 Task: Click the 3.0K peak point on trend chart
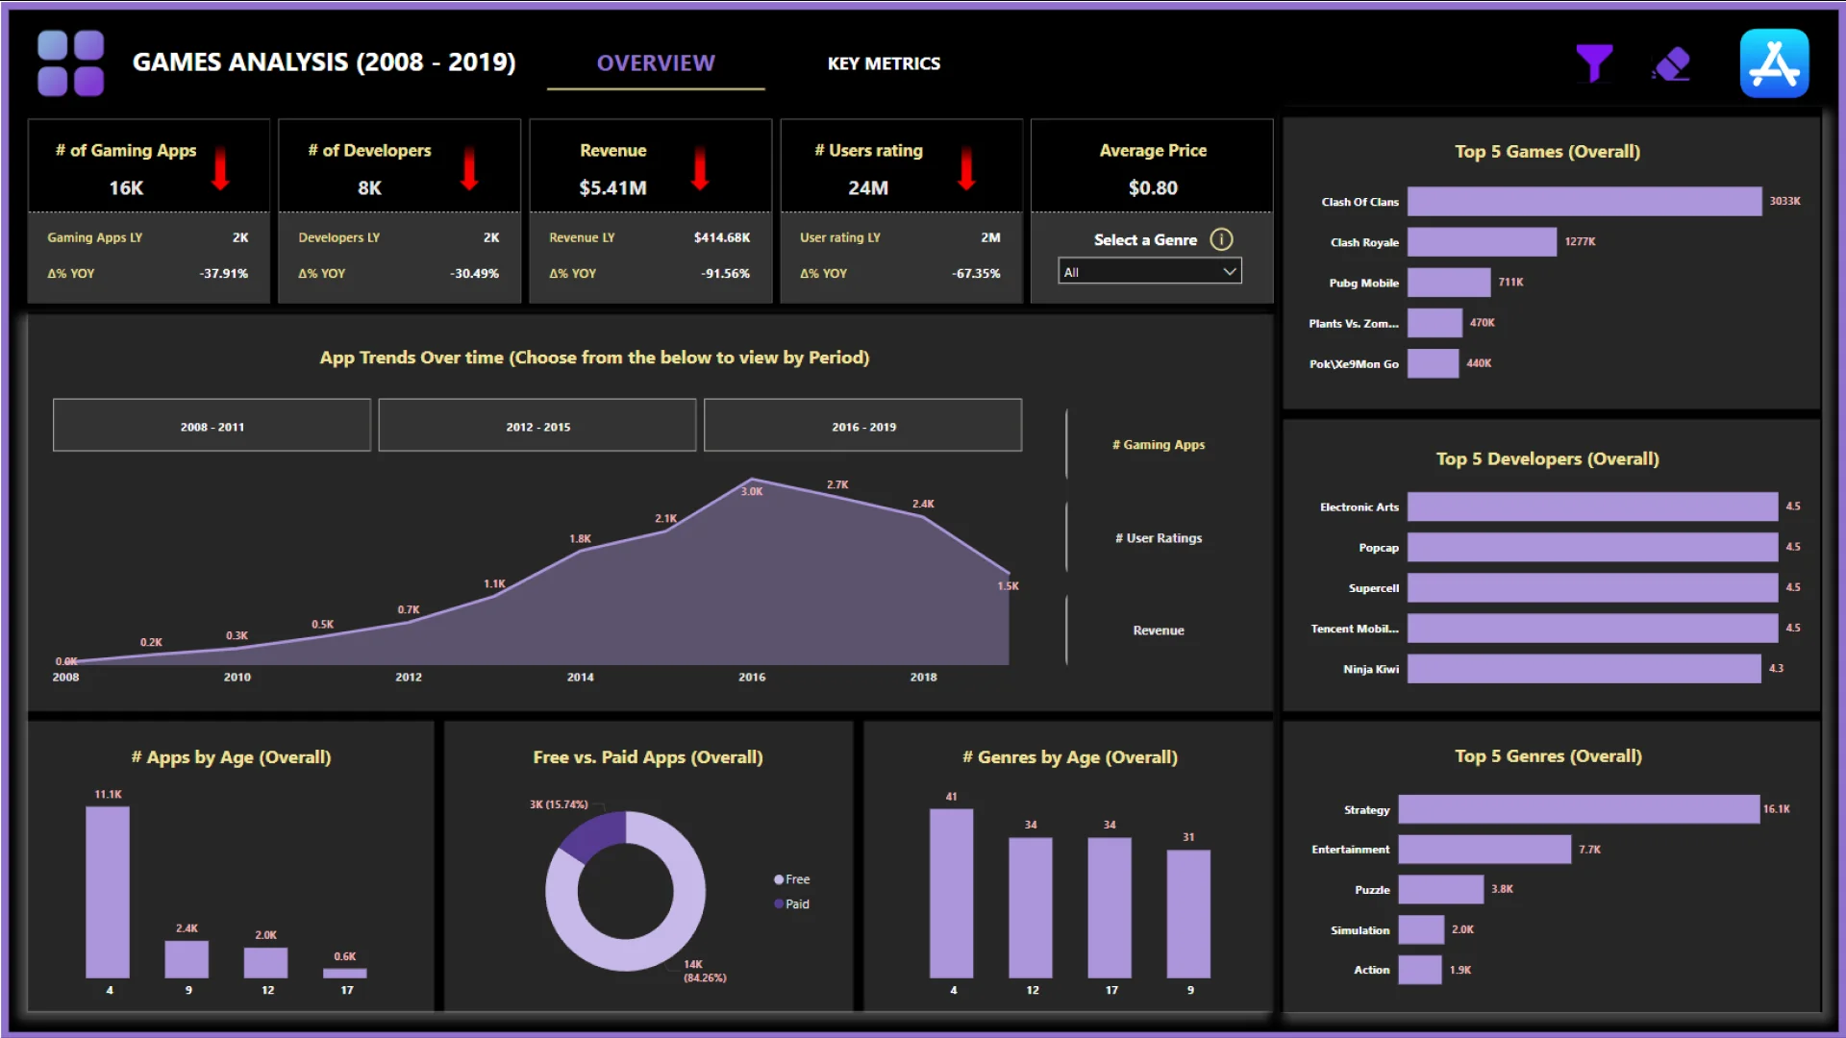point(752,480)
